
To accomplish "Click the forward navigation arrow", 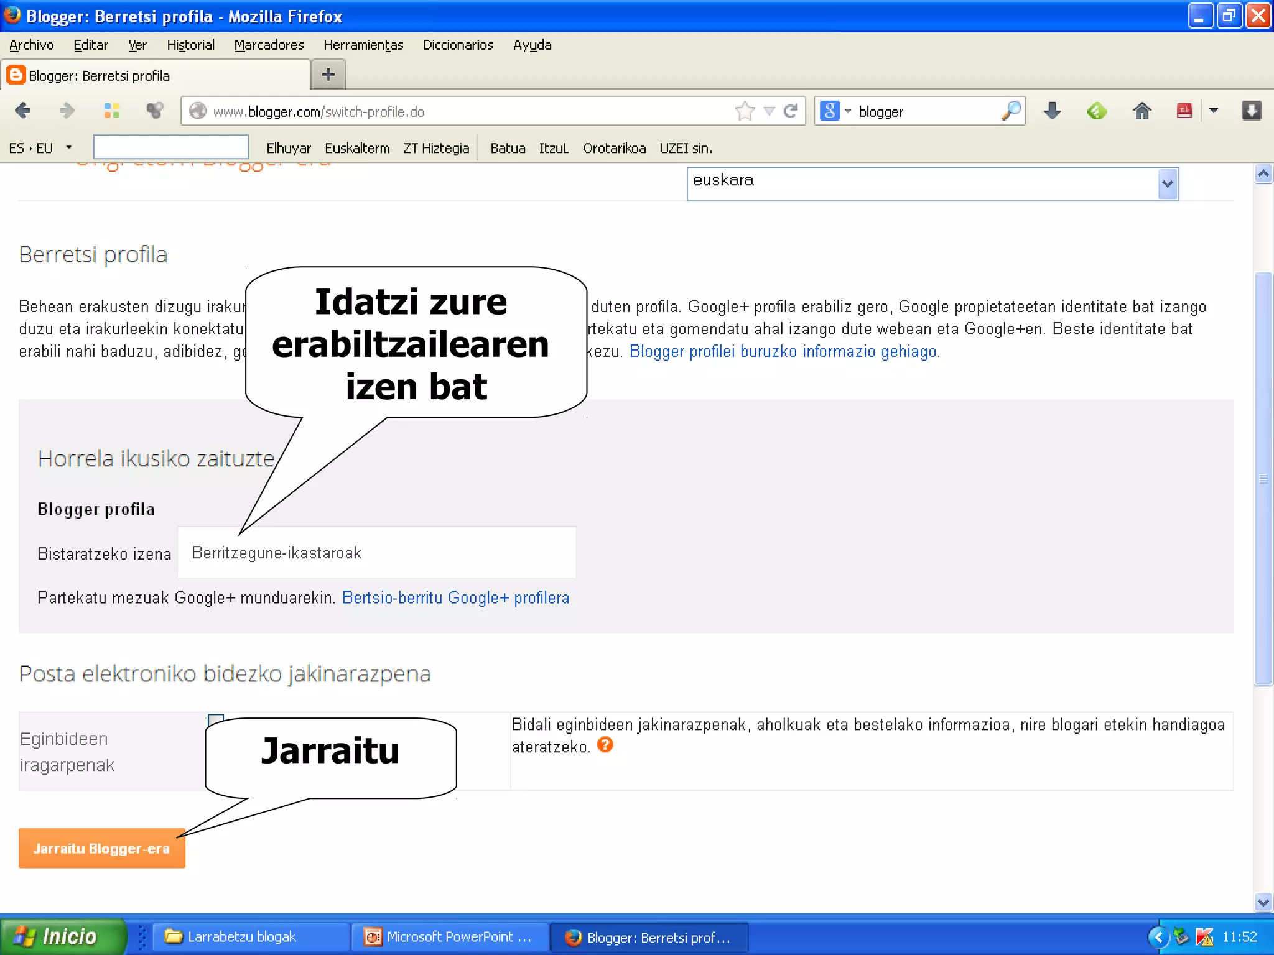I will click(x=67, y=111).
